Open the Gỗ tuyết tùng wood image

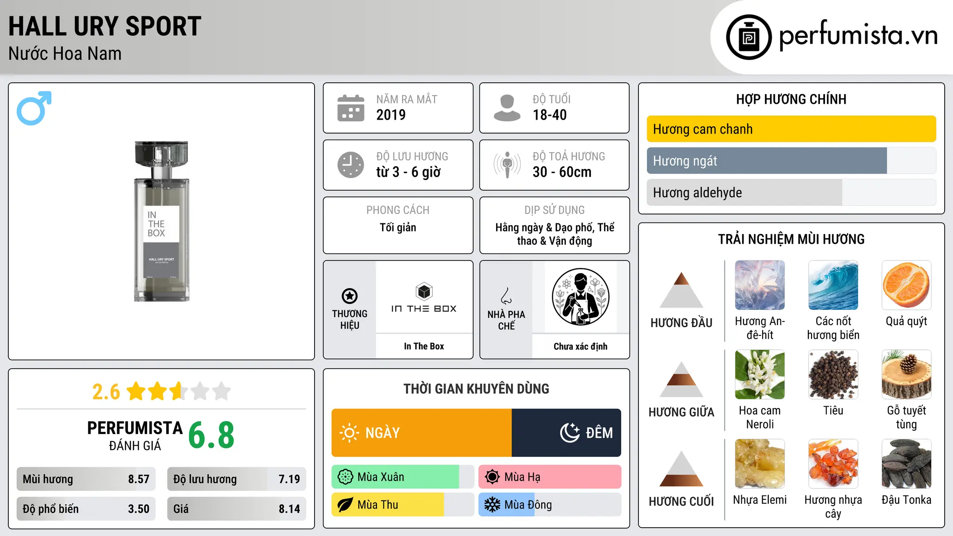click(906, 375)
